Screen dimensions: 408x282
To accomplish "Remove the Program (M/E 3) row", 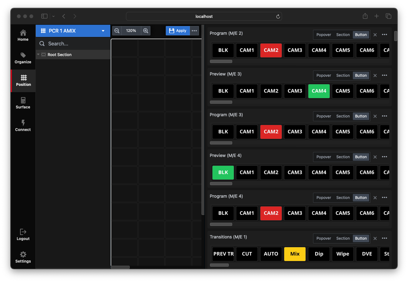I will (x=375, y=116).
